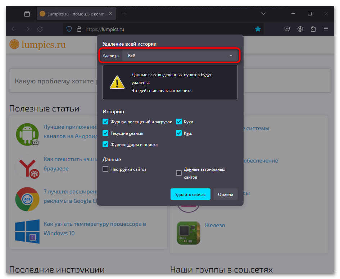Expand the Удалить time range dropdown
This screenshot has width=340, height=279.
(x=180, y=56)
